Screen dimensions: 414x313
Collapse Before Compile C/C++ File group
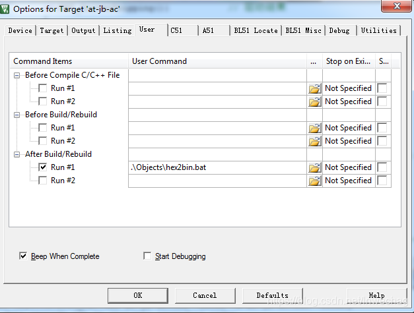click(x=17, y=76)
